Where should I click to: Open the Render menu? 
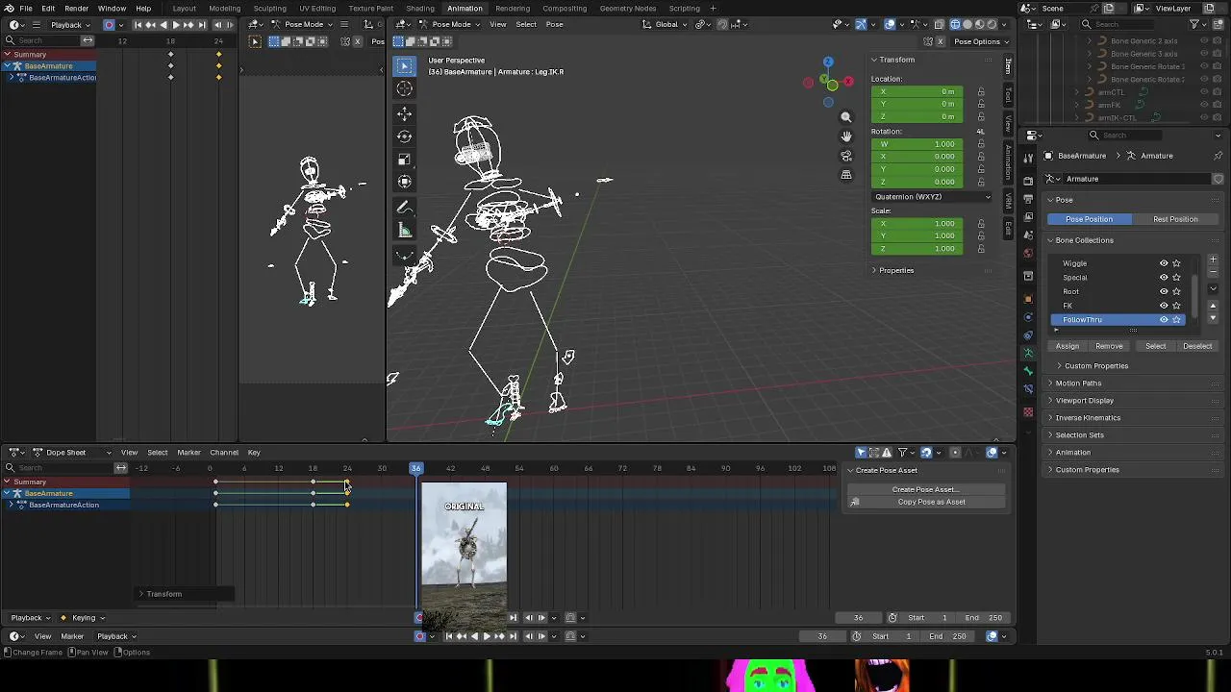(76, 9)
